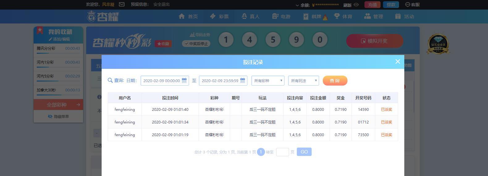Click 用户名 column header

(x=125, y=98)
